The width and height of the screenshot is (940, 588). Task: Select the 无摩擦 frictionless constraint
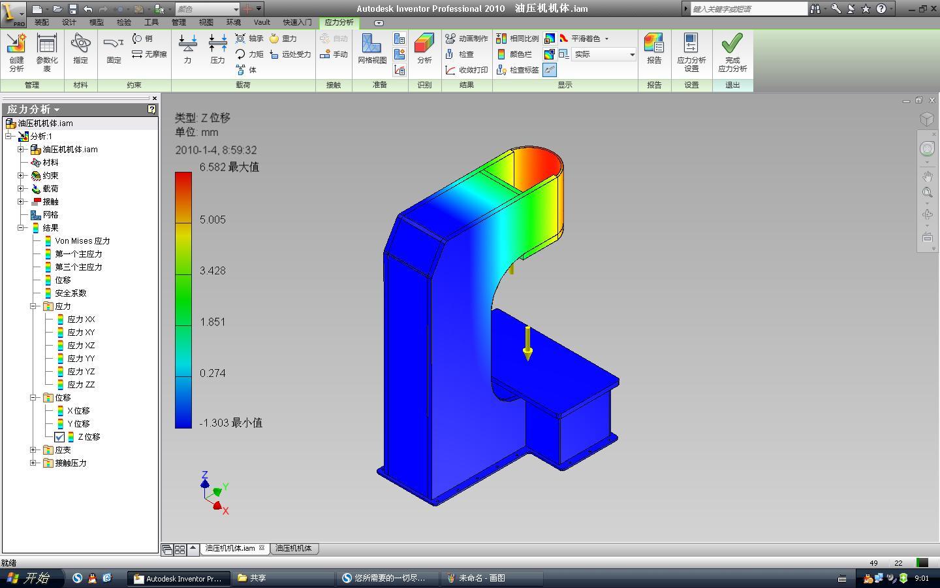pos(149,54)
